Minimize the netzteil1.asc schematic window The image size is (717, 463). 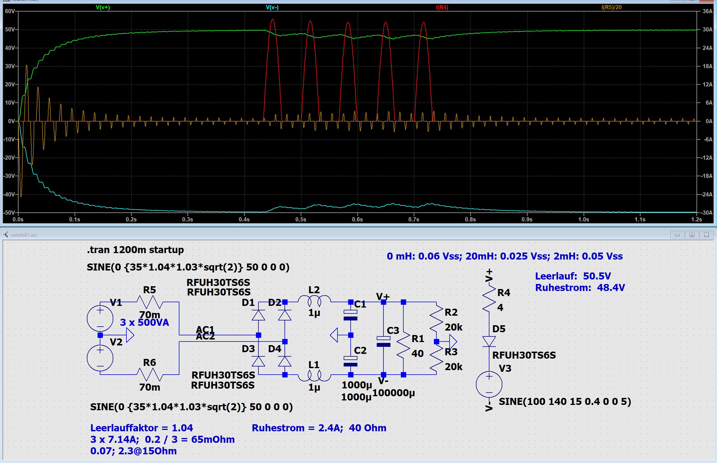point(677,235)
